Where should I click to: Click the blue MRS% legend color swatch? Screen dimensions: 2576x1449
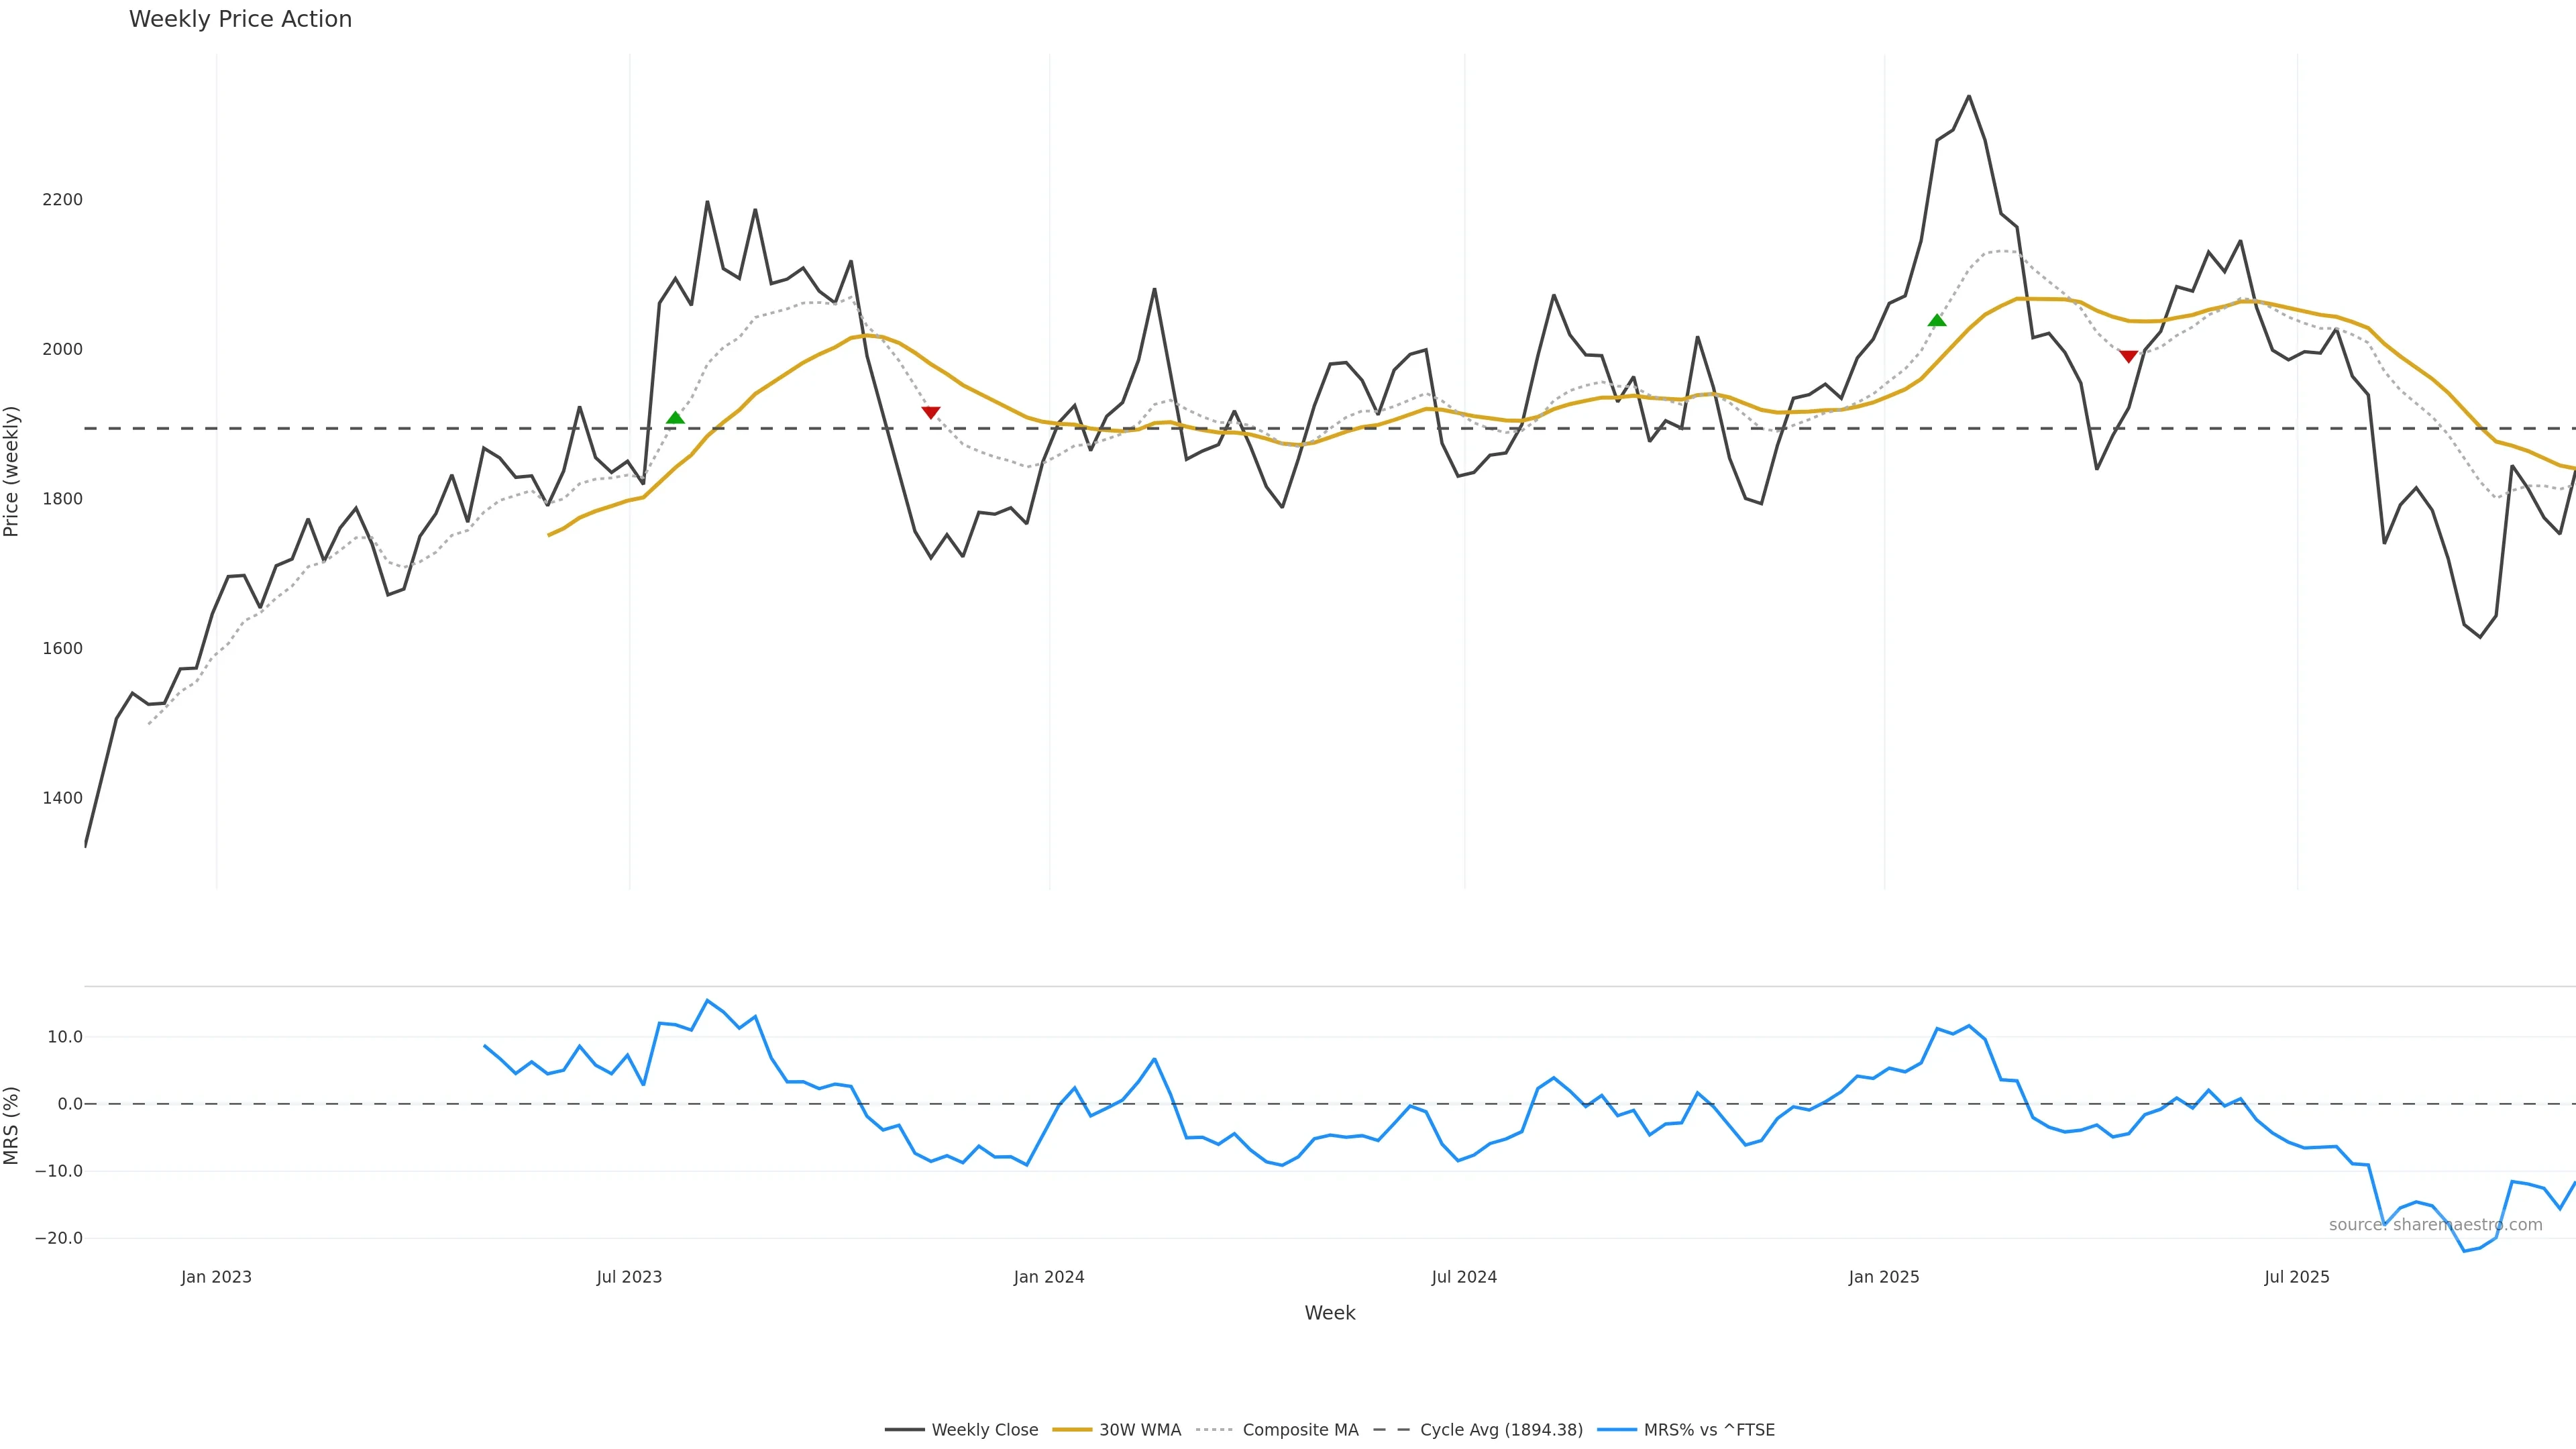pos(1616,1430)
